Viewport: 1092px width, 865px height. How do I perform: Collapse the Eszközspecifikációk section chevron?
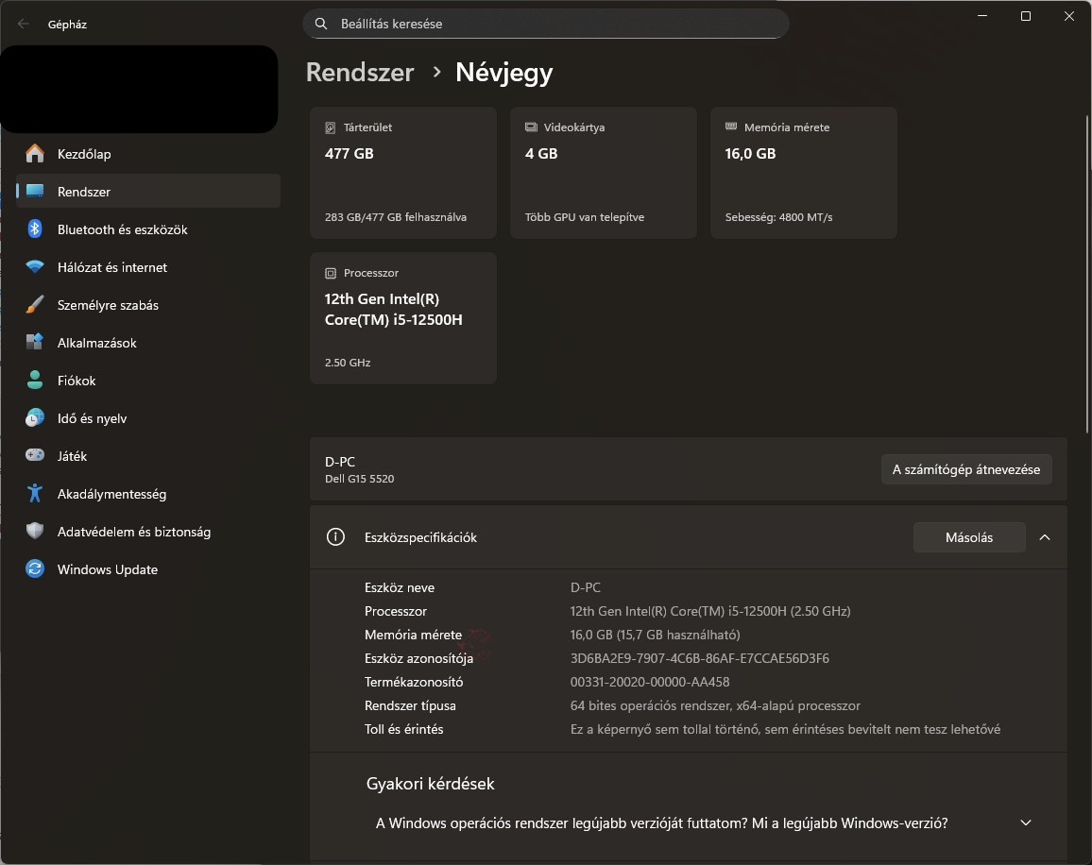coord(1044,537)
